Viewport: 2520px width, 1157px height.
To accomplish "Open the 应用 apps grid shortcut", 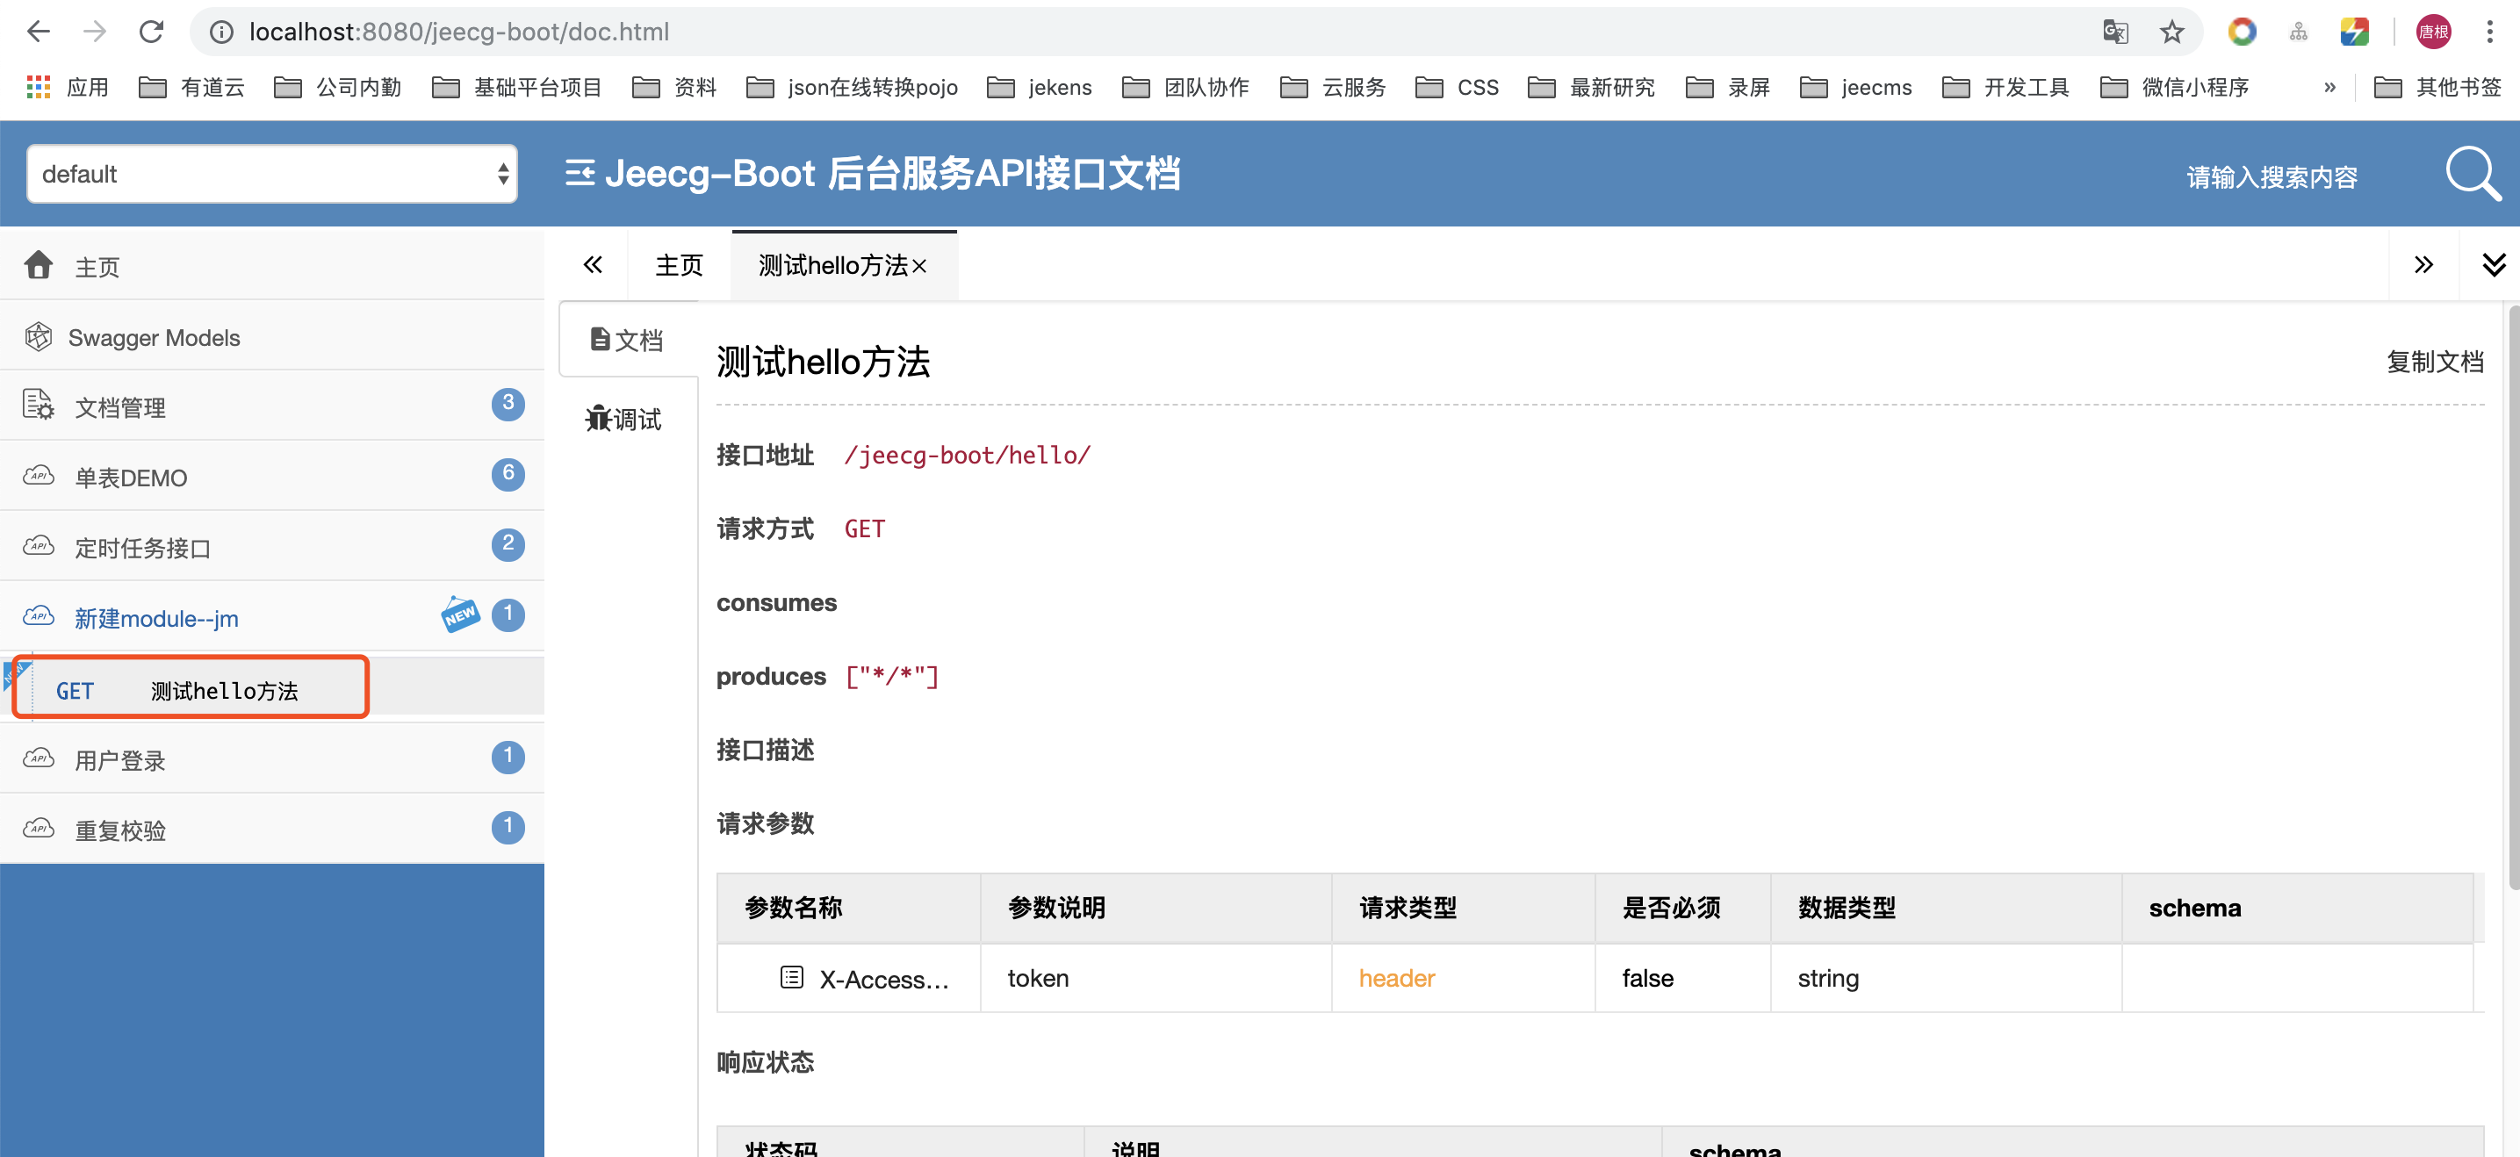I will 67,88.
